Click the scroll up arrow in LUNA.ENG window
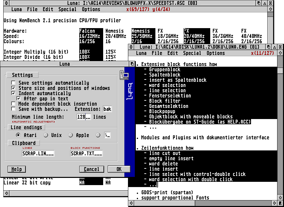Image resolution: width=284 pixels, height=207 pixels. click(280, 53)
